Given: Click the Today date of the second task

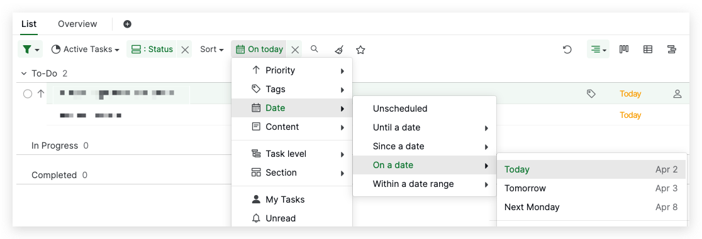Looking at the screenshot, I should 630,115.
